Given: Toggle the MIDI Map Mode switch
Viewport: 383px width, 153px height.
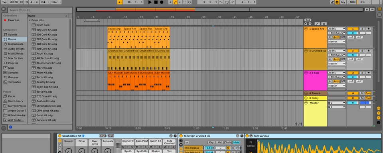Looking at the screenshot, I should (352, 2).
